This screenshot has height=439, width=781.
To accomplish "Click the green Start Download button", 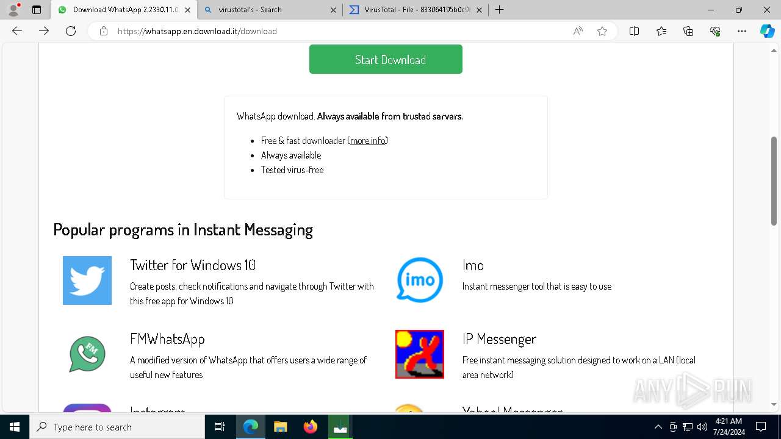I will 386,59.
